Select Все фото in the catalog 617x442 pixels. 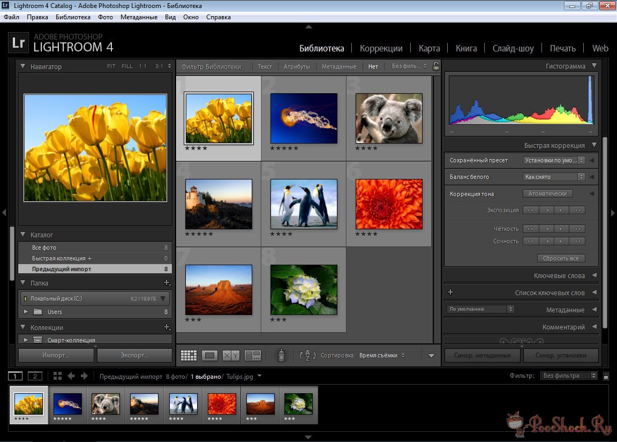pos(95,248)
